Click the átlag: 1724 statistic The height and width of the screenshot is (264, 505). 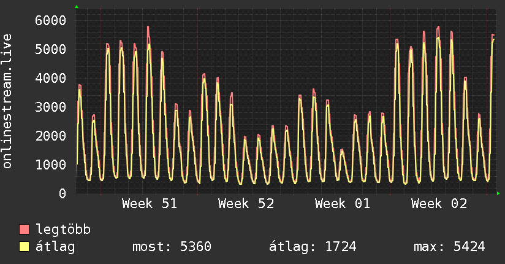pyautogui.click(x=313, y=247)
